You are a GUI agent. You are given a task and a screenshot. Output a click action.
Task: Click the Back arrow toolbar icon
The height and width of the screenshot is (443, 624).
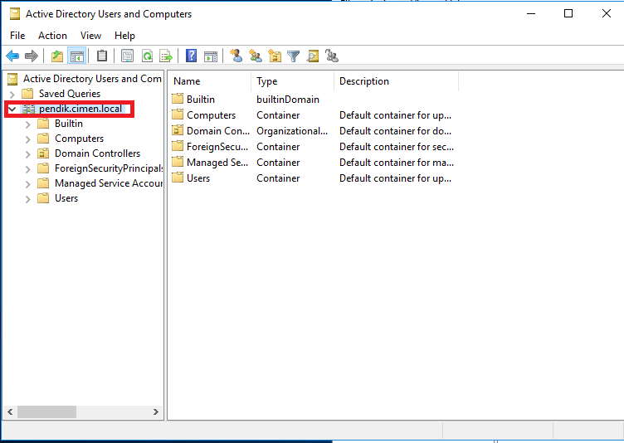tap(12, 56)
